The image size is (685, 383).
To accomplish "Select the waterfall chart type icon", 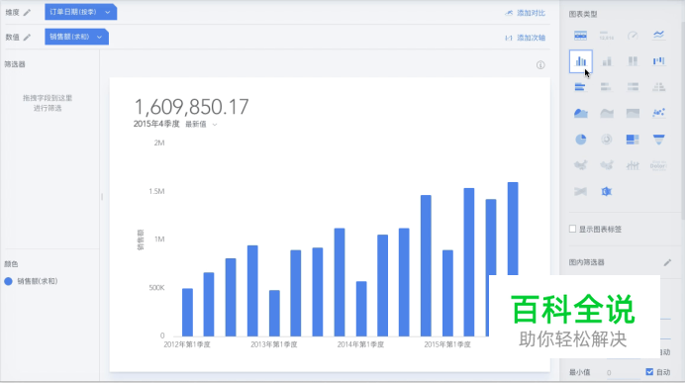I will click(659, 61).
